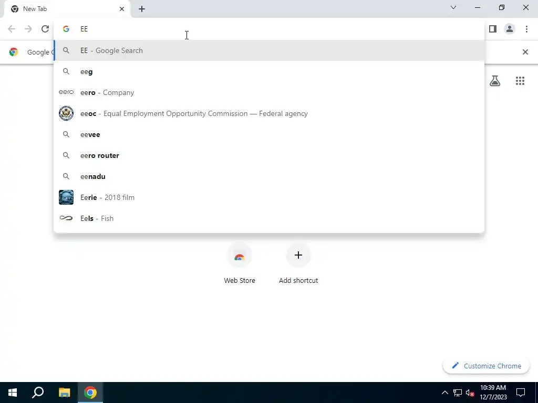Dismiss the Google Chrome infobar
538x403 pixels.
[x=525, y=52]
